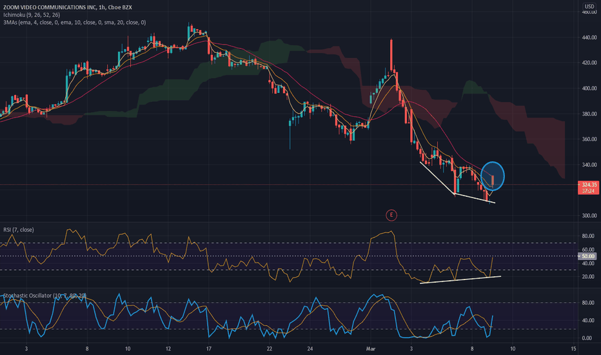The image size is (601, 355).
Task: Click the earnings 'E' marker icon
Action: [391, 215]
